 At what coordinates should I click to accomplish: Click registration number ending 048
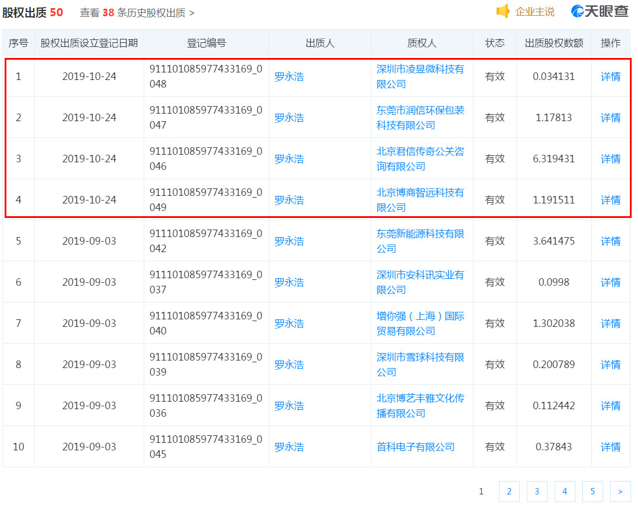(206, 77)
